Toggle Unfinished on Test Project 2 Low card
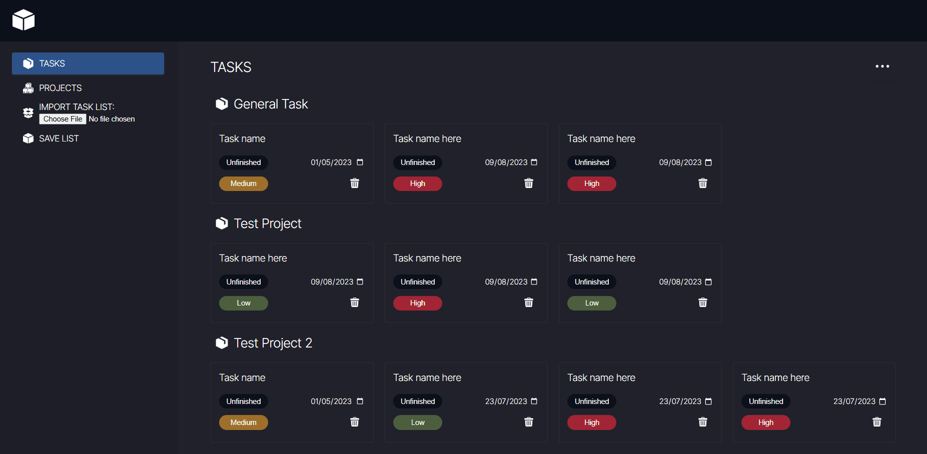This screenshot has width=927, height=454. point(418,401)
